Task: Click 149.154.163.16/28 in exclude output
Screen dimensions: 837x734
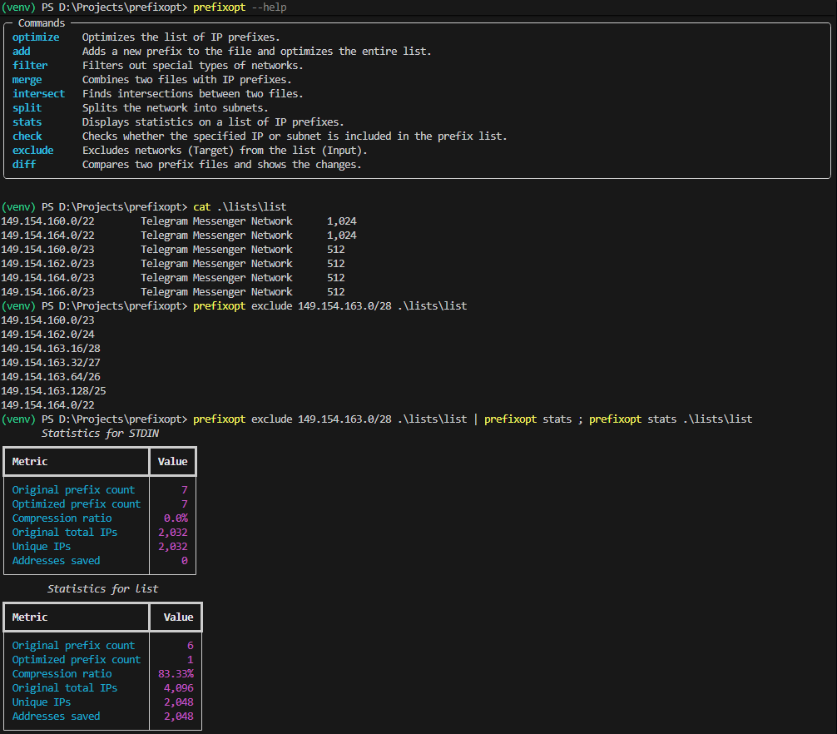Action: tap(51, 349)
